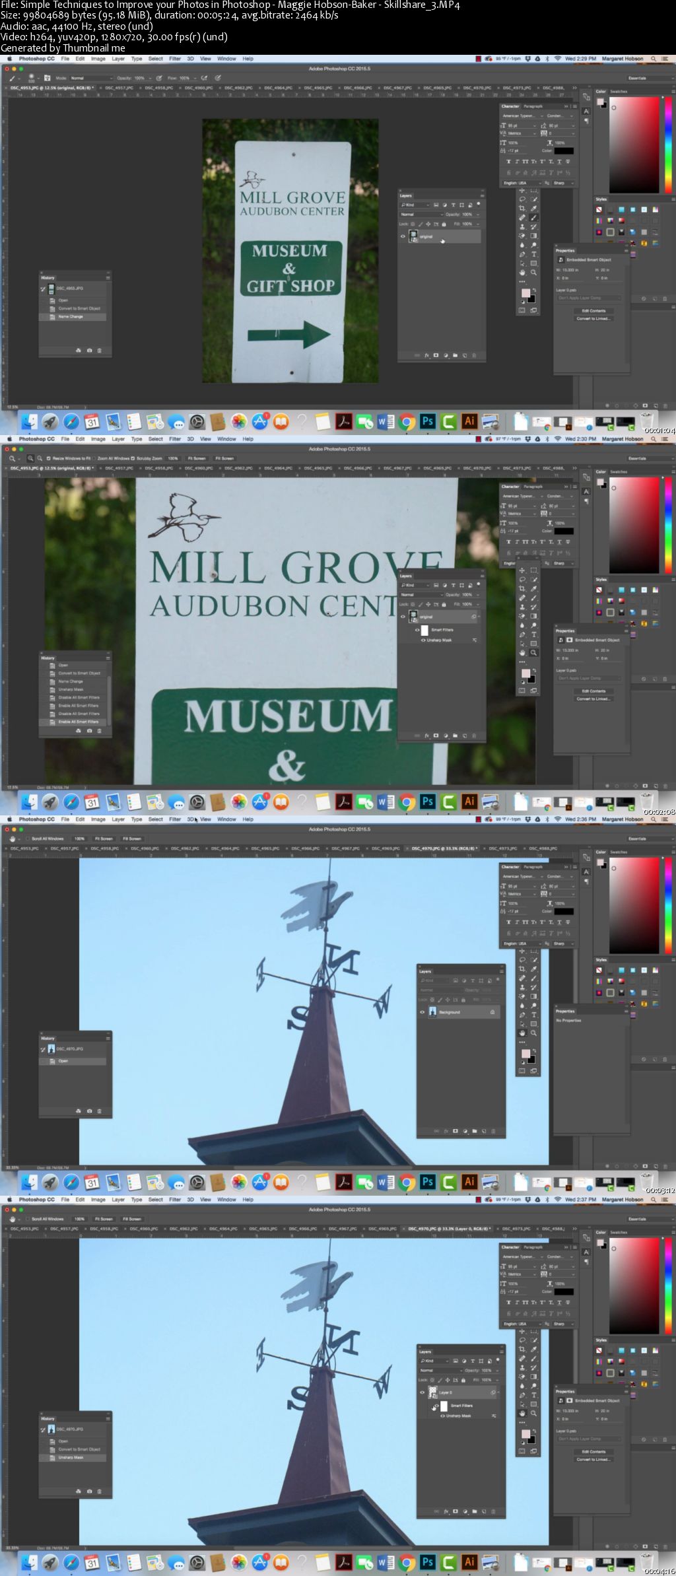In 00:01:04 frame, click Edit Contents button

[593, 311]
